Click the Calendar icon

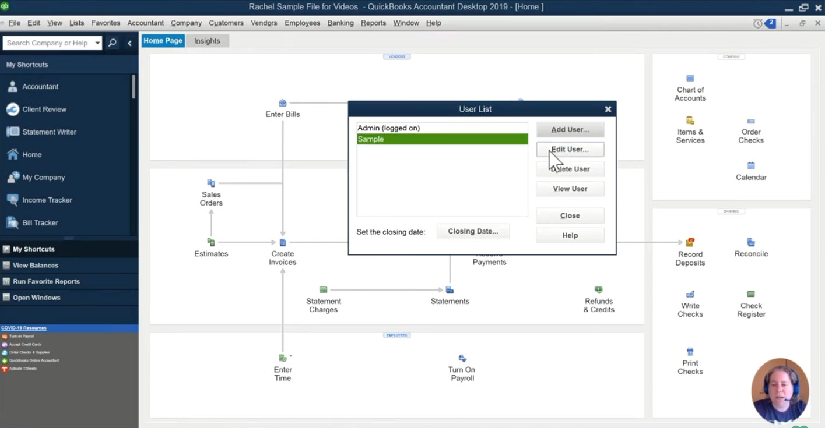pyautogui.click(x=751, y=166)
